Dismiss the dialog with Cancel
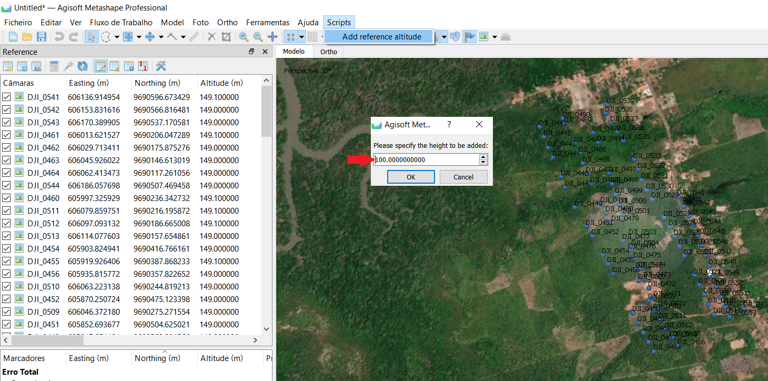The image size is (768, 381). tap(463, 177)
